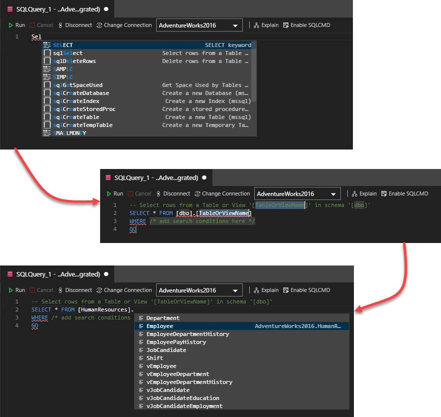
Task: Click Disconnect in the middle query editor
Action: [173, 194]
